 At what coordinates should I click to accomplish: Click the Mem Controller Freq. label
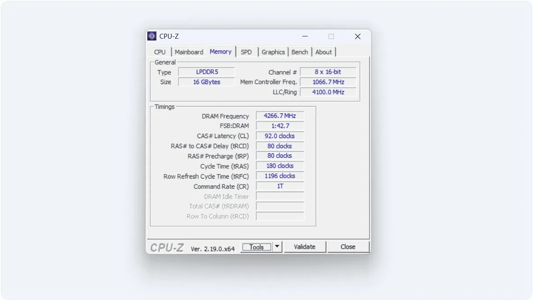tap(269, 82)
